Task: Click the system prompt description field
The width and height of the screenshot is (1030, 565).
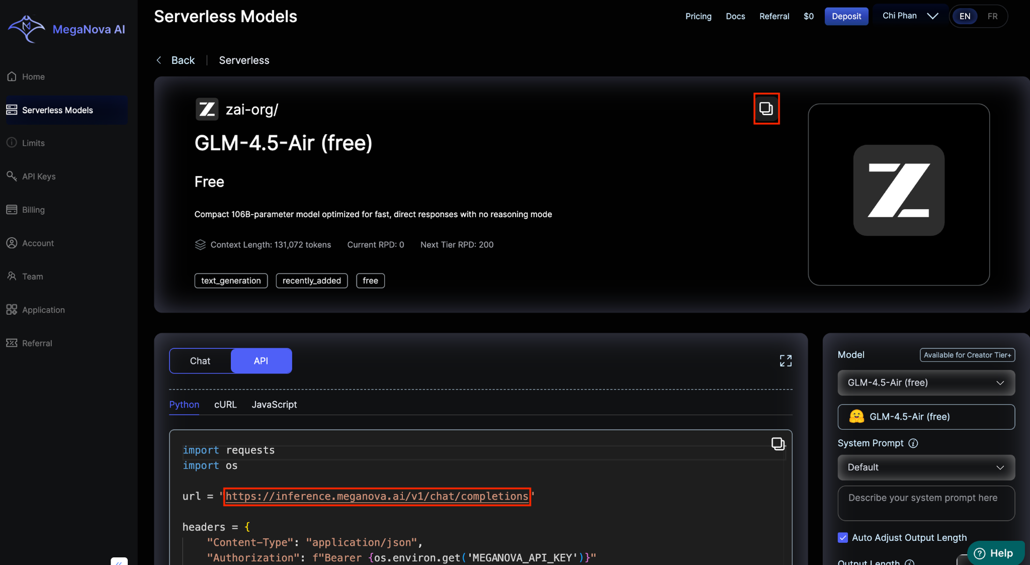Action: tap(926, 503)
